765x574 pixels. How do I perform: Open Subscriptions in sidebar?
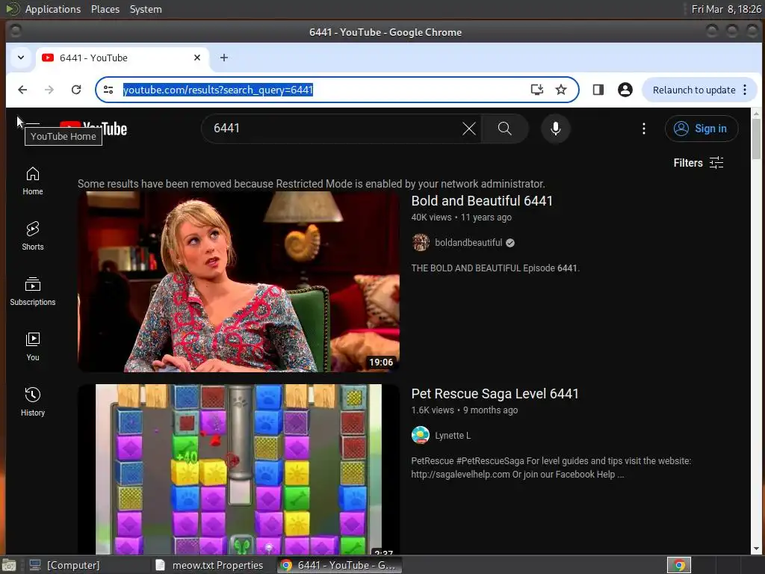coord(33,292)
